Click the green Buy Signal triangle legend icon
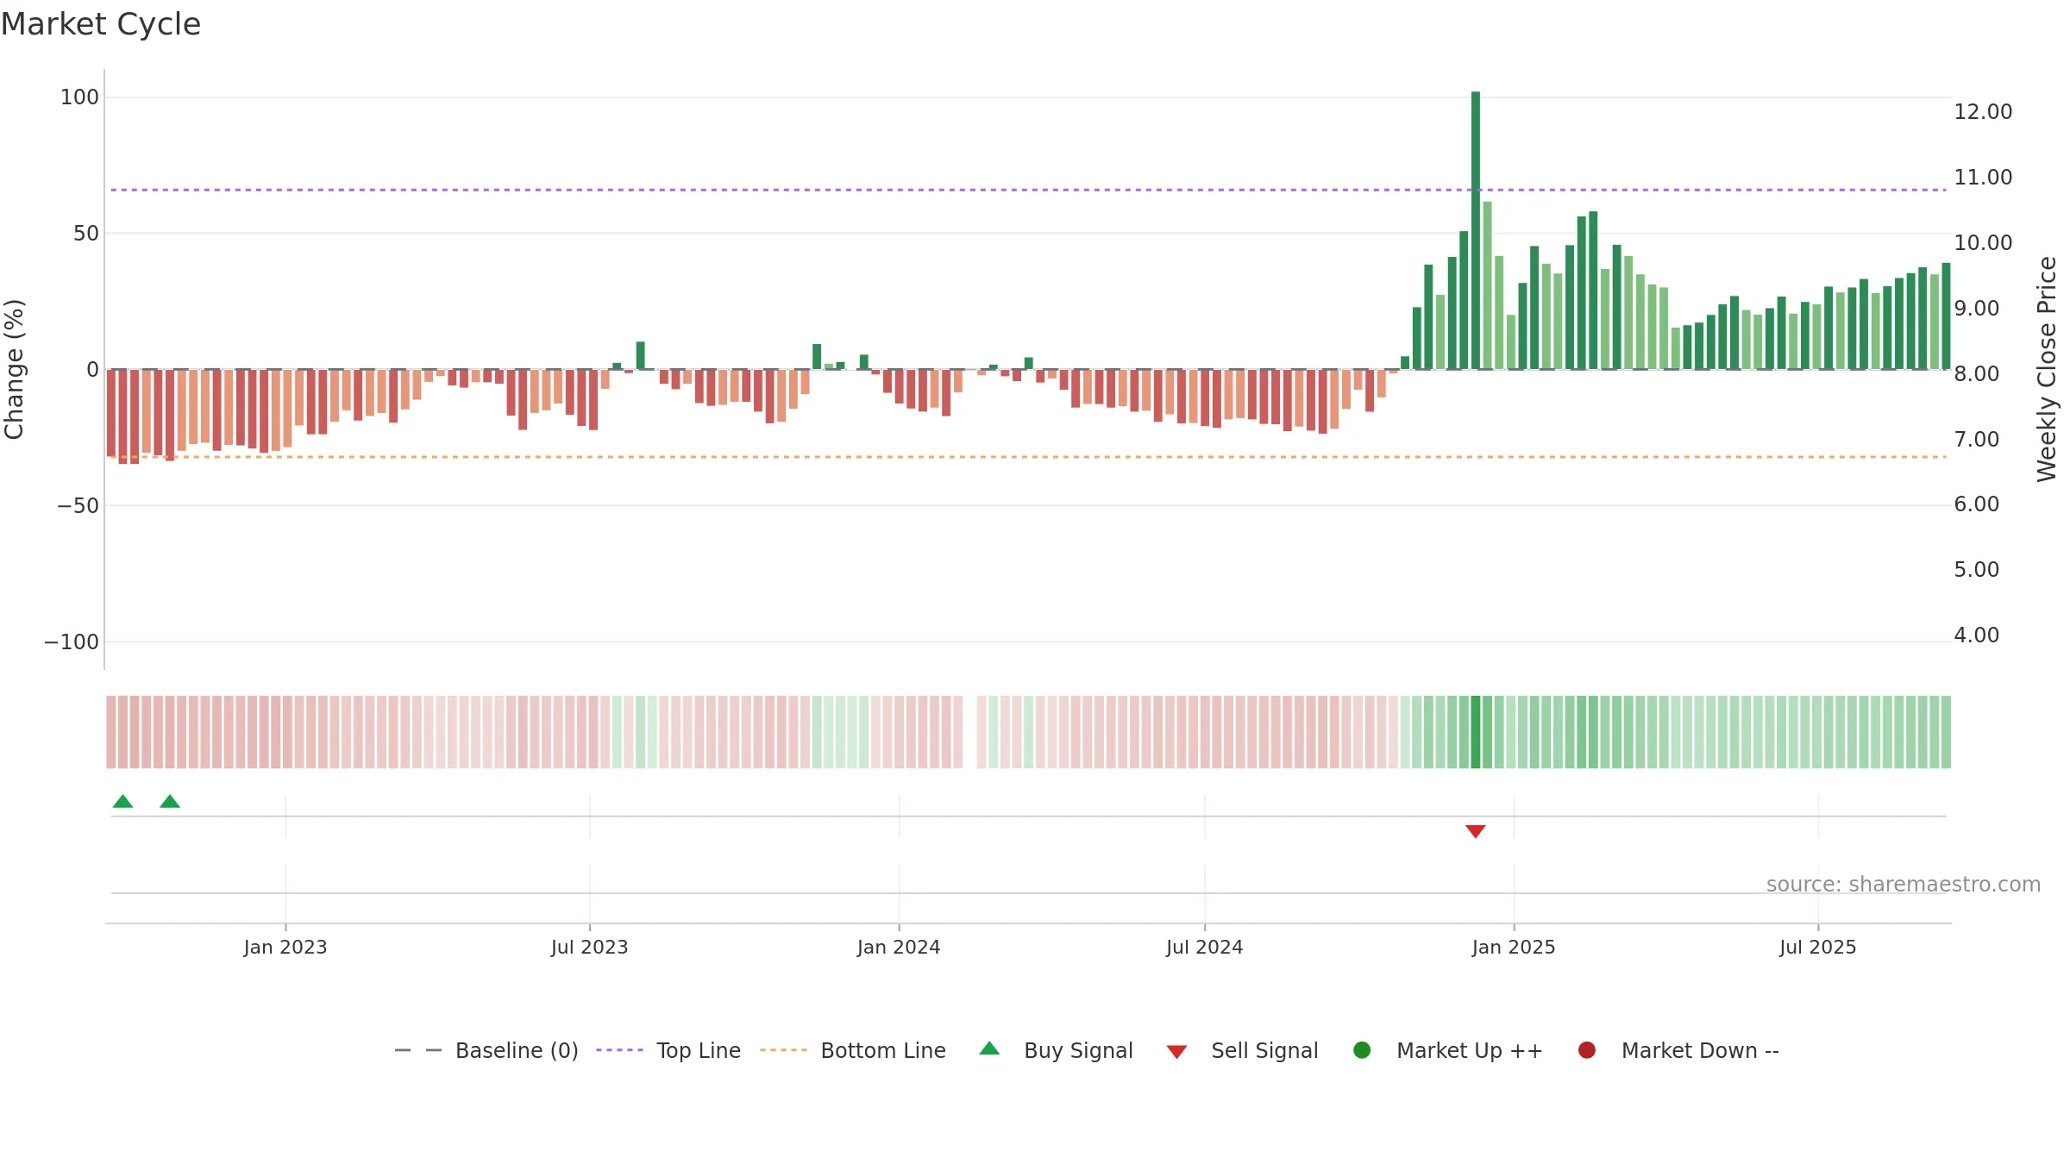The width and height of the screenshot is (2070, 1164). point(990,1048)
